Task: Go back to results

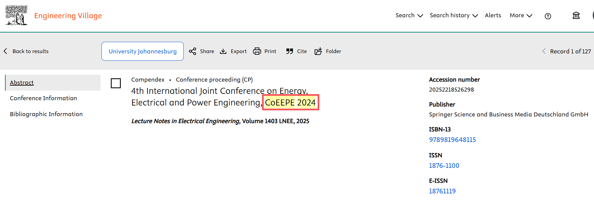Action: [x=26, y=51]
